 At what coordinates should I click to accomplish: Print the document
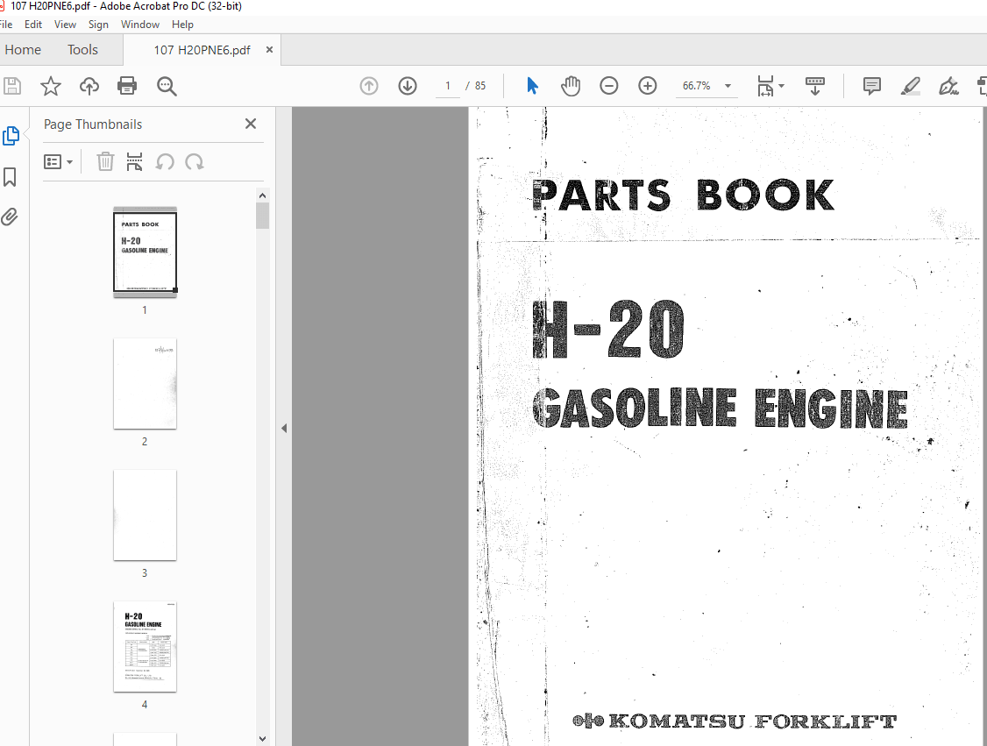127,86
